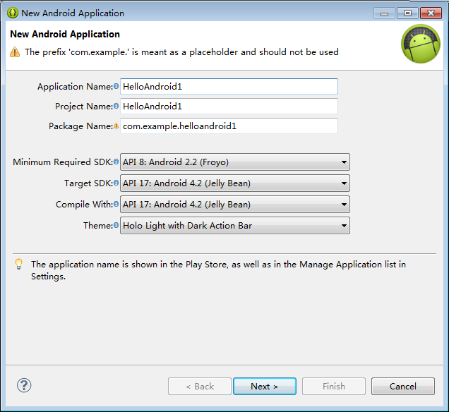Maximize the New Android Application window

click(408, 13)
